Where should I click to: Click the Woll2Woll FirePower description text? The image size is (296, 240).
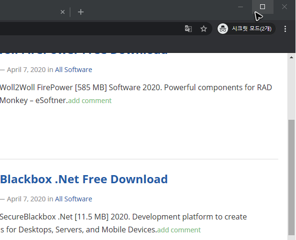136,94
